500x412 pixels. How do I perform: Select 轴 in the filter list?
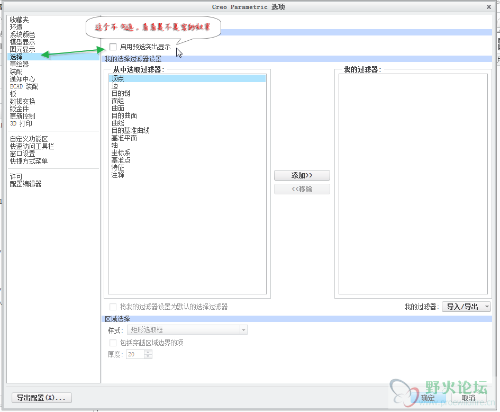114,145
